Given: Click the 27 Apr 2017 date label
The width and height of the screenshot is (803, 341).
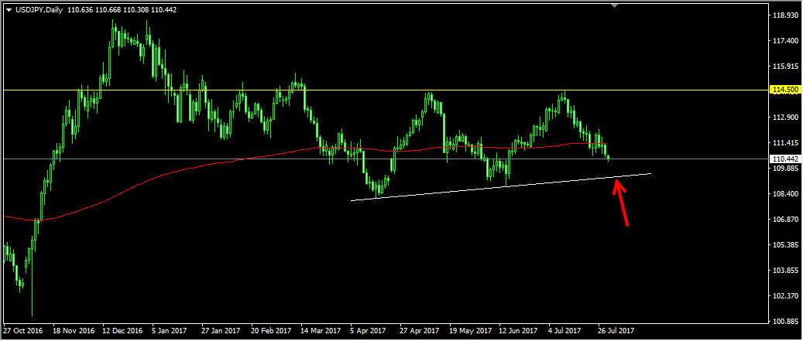Looking at the screenshot, I should point(420,331).
